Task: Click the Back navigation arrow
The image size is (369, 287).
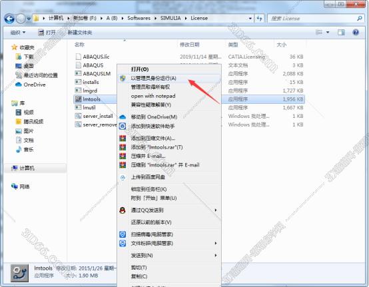Action: (9, 19)
